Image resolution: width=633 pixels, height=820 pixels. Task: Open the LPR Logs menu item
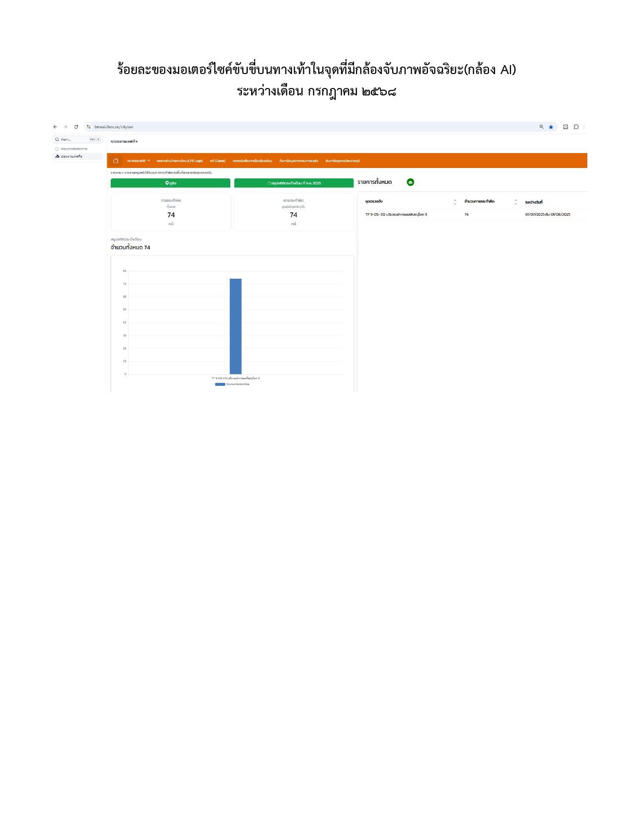[180, 161]
